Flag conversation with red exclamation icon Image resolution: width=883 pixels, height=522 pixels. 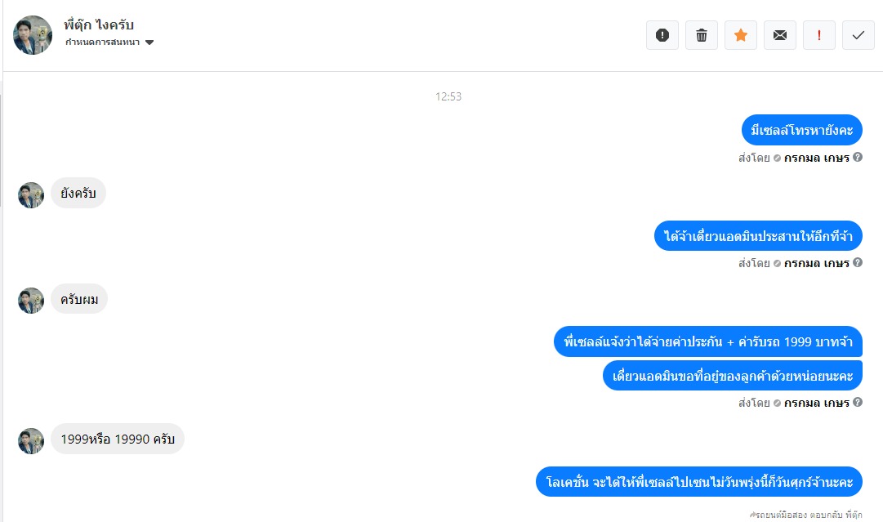[x=818, y=35]
